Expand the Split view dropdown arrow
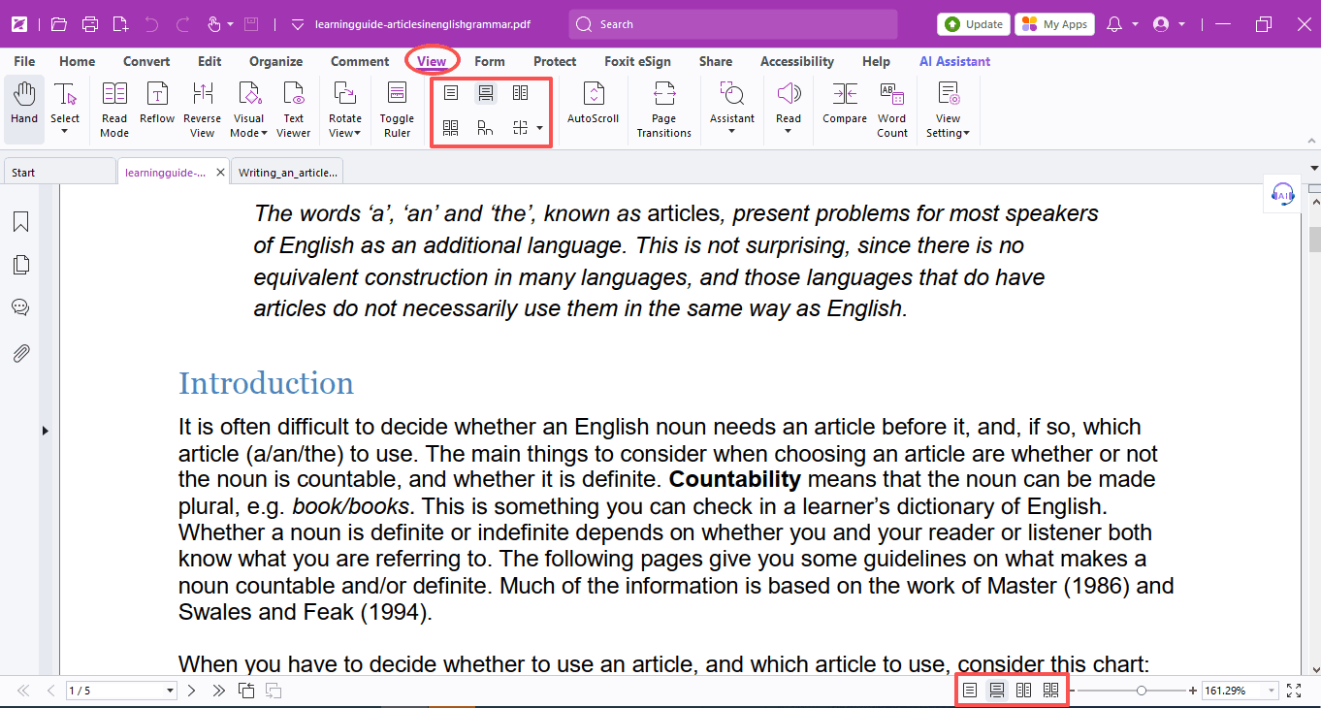This screenshot has width=1321, height=708. tap(539, 127)
